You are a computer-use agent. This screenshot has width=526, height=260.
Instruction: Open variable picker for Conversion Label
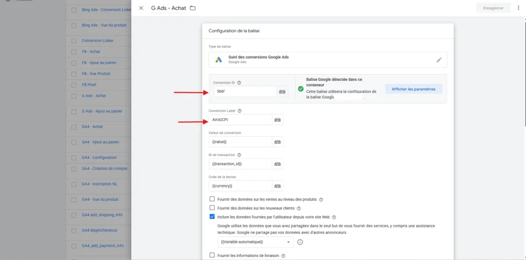(x=277, y=120)
